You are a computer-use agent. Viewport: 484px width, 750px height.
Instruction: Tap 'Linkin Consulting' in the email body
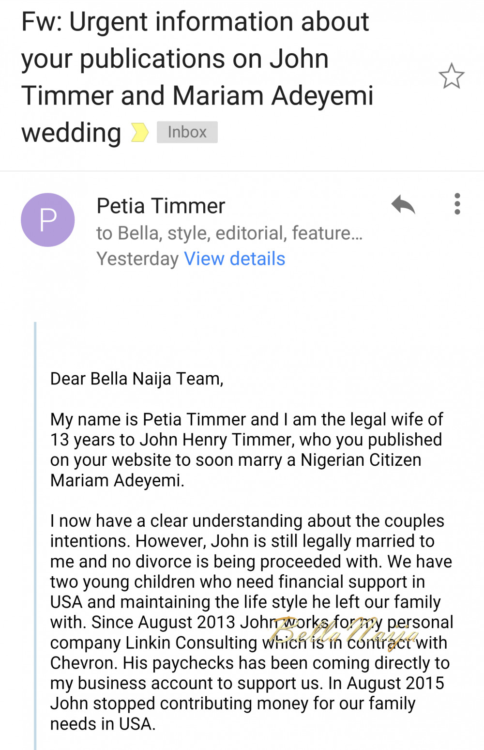click(x=191, y=643)
